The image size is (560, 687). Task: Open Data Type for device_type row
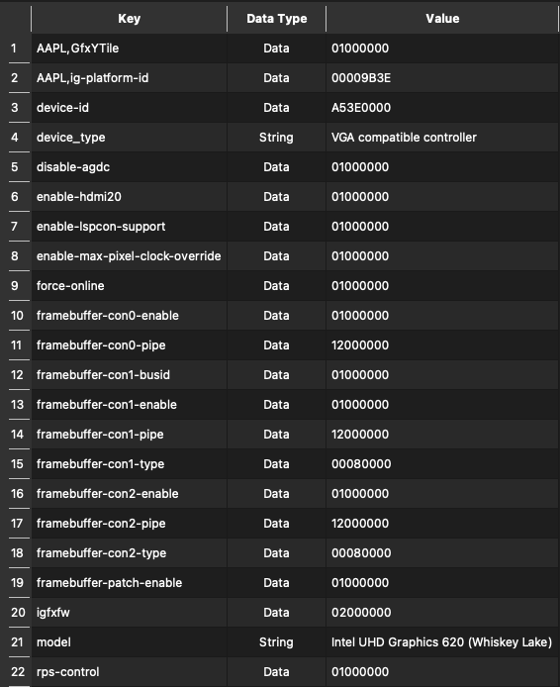pyautogui.click(x=277, y=138)
